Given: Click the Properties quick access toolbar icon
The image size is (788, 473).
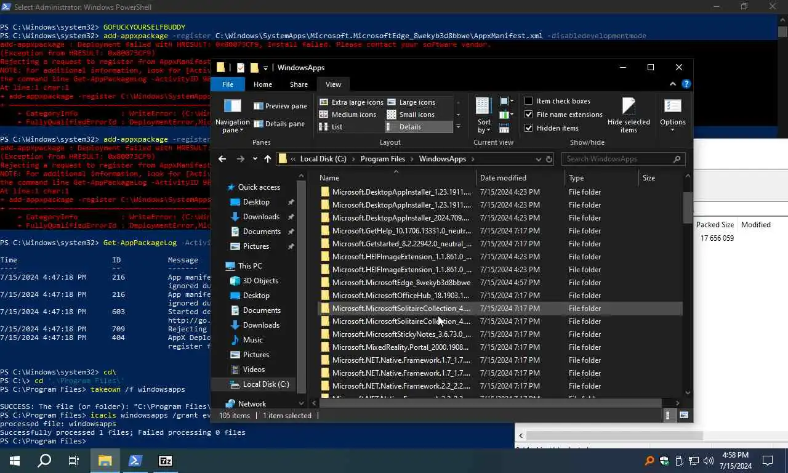Looking at the screenshot, I should click(241, 68).
